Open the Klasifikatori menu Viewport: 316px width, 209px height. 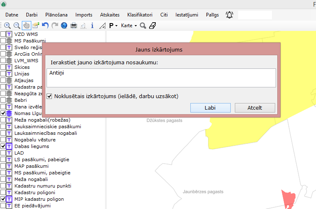tap(140, 15)
